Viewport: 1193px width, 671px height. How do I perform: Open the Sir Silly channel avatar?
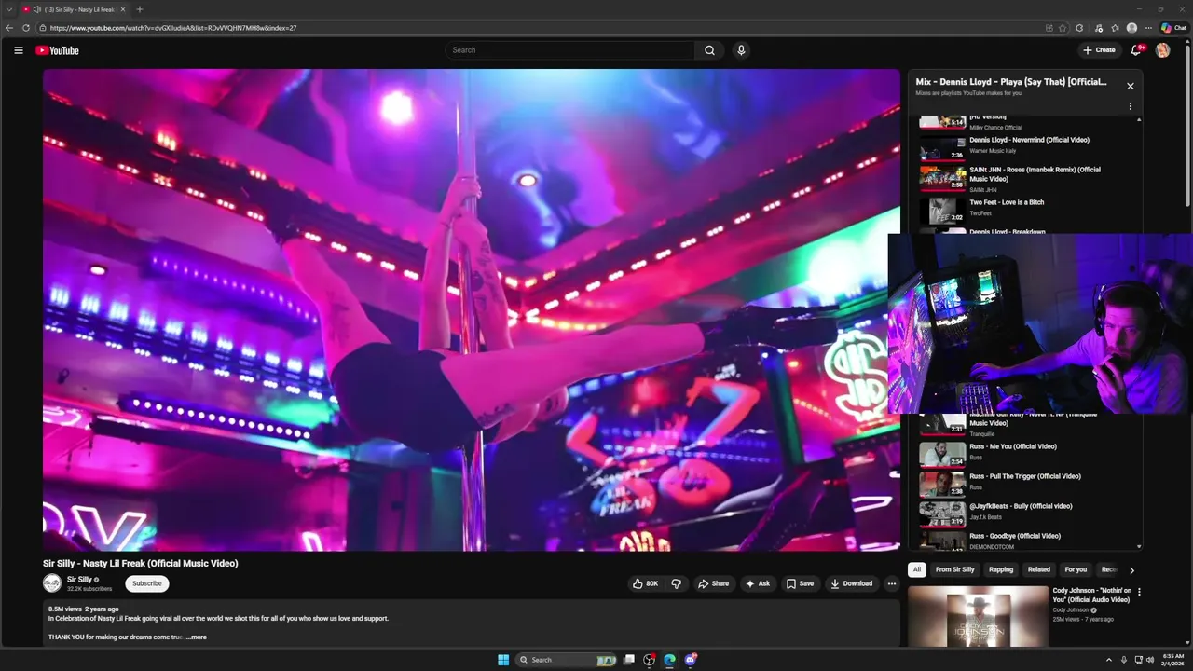[52, 583]
